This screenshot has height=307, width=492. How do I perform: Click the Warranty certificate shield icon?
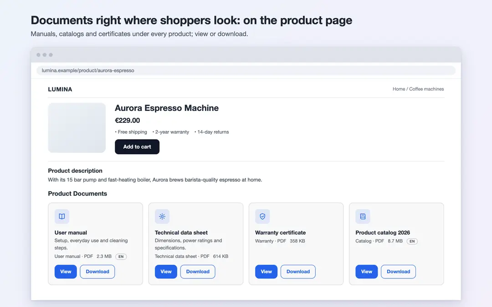coord(262,216)
